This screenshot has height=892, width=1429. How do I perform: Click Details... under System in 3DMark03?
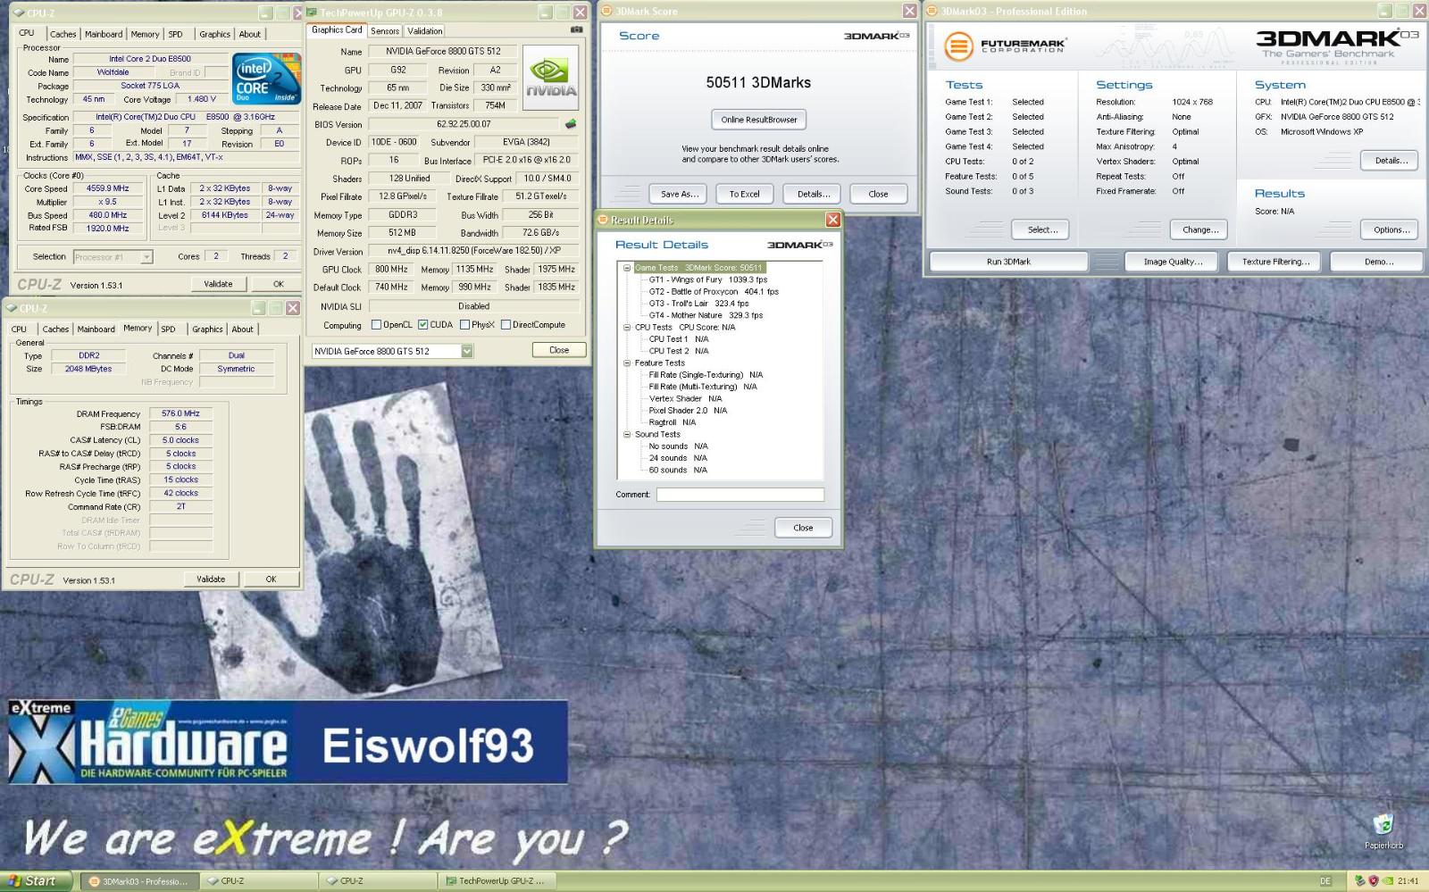pyautogui.click(x=1391, y=161)
